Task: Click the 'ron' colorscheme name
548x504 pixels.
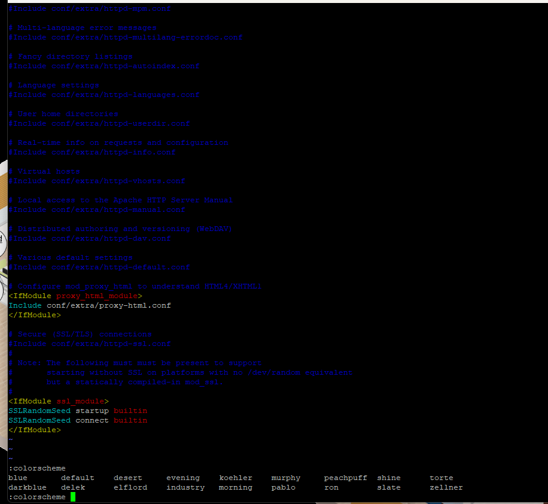Action: (x=331, y=487)
